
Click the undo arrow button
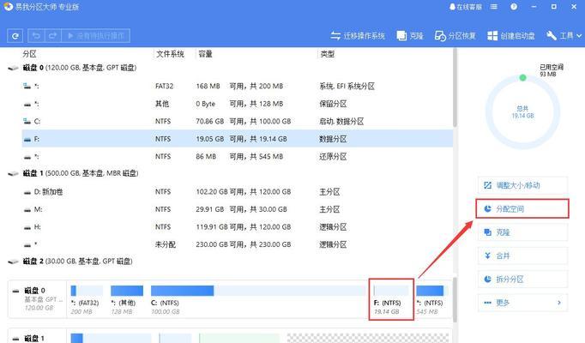36,36
